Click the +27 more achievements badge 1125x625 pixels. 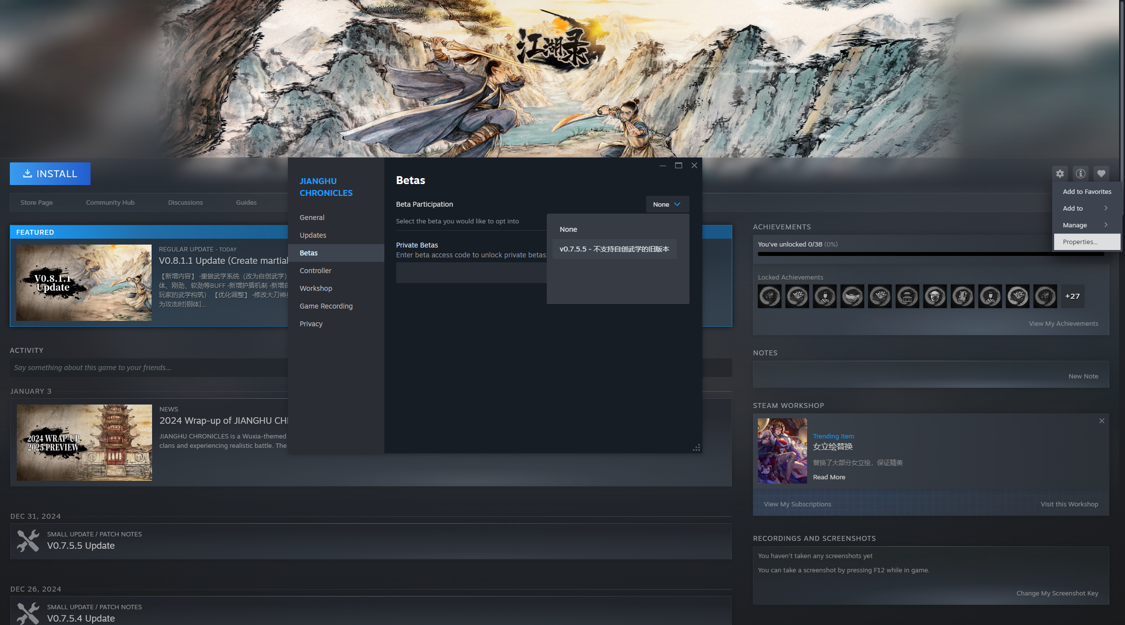(1072, 296)
